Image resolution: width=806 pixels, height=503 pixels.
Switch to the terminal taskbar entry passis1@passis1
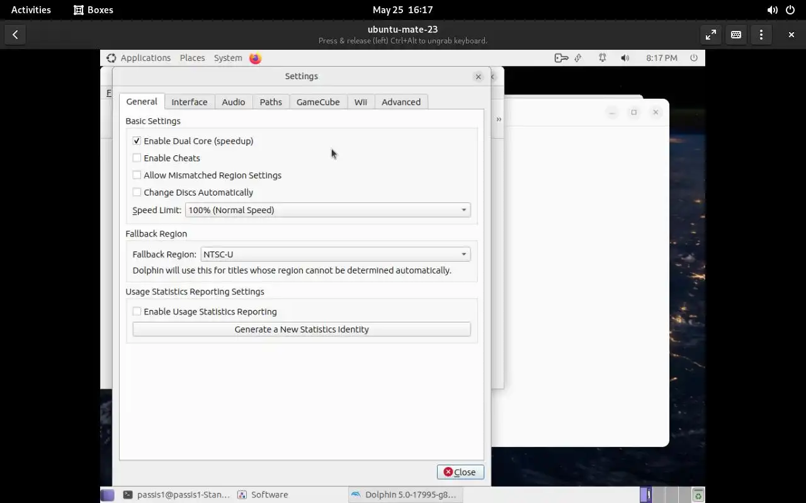(x=176, y=495)
